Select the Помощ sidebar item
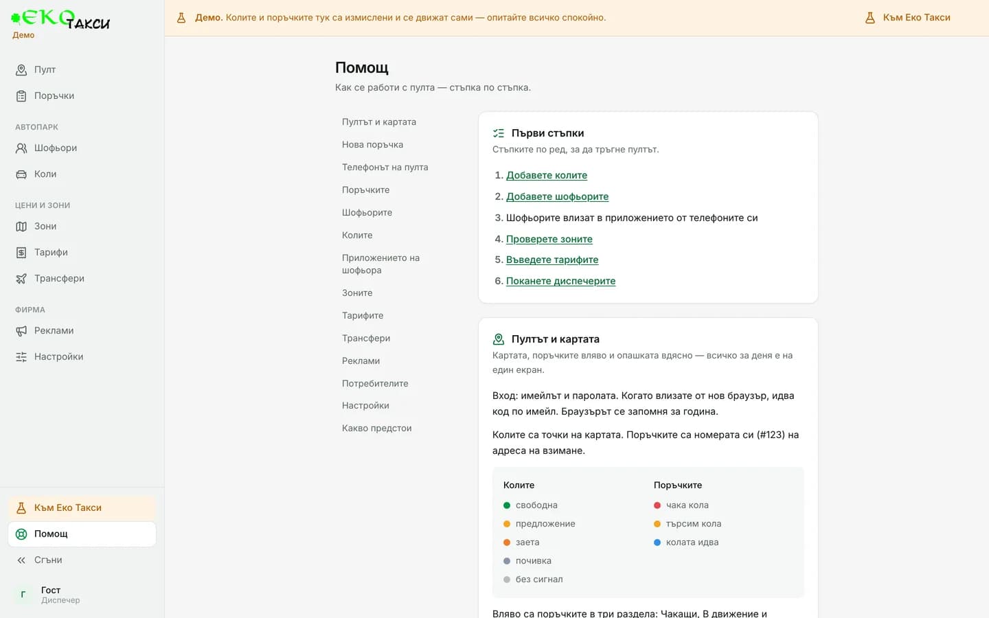Screen dimensions: 989x618 pyautogui.click(x=82, y=534)
